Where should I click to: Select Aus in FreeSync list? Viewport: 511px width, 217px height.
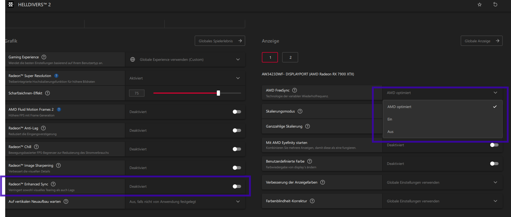(442, 131)
